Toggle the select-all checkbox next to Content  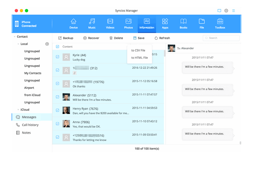pos(57,47)
